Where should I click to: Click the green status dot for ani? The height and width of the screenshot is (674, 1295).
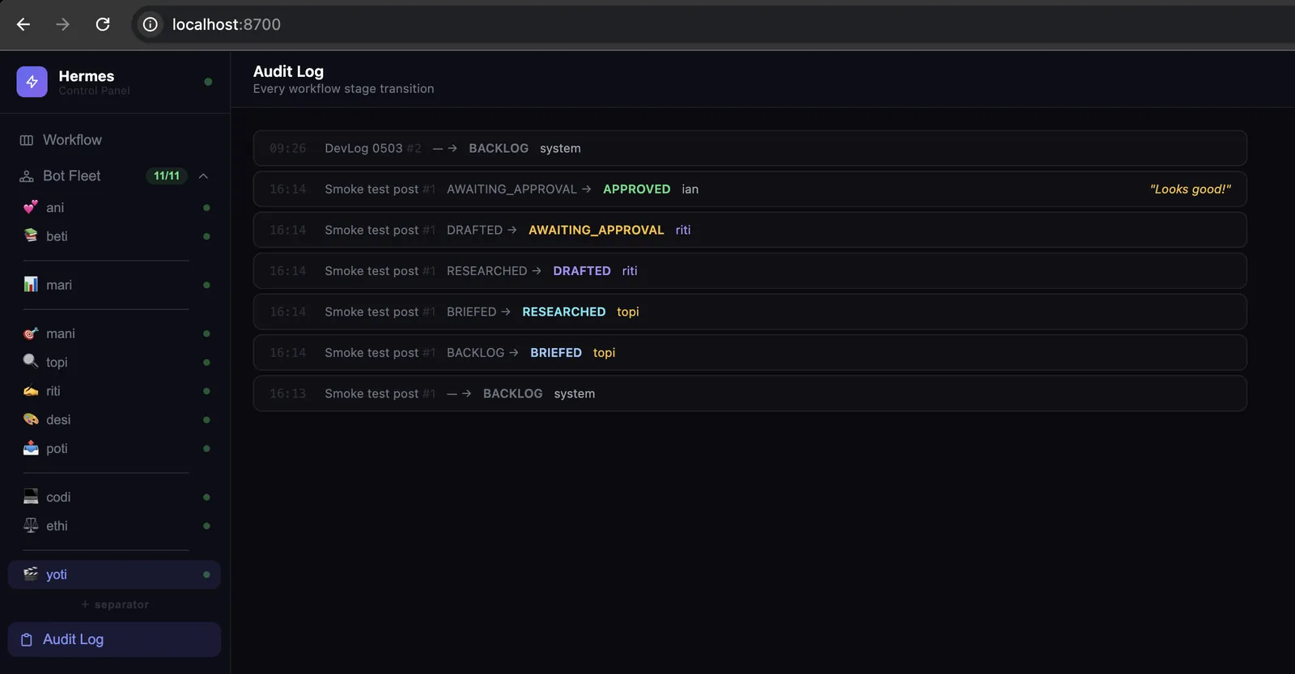click(x=206, y=208)
